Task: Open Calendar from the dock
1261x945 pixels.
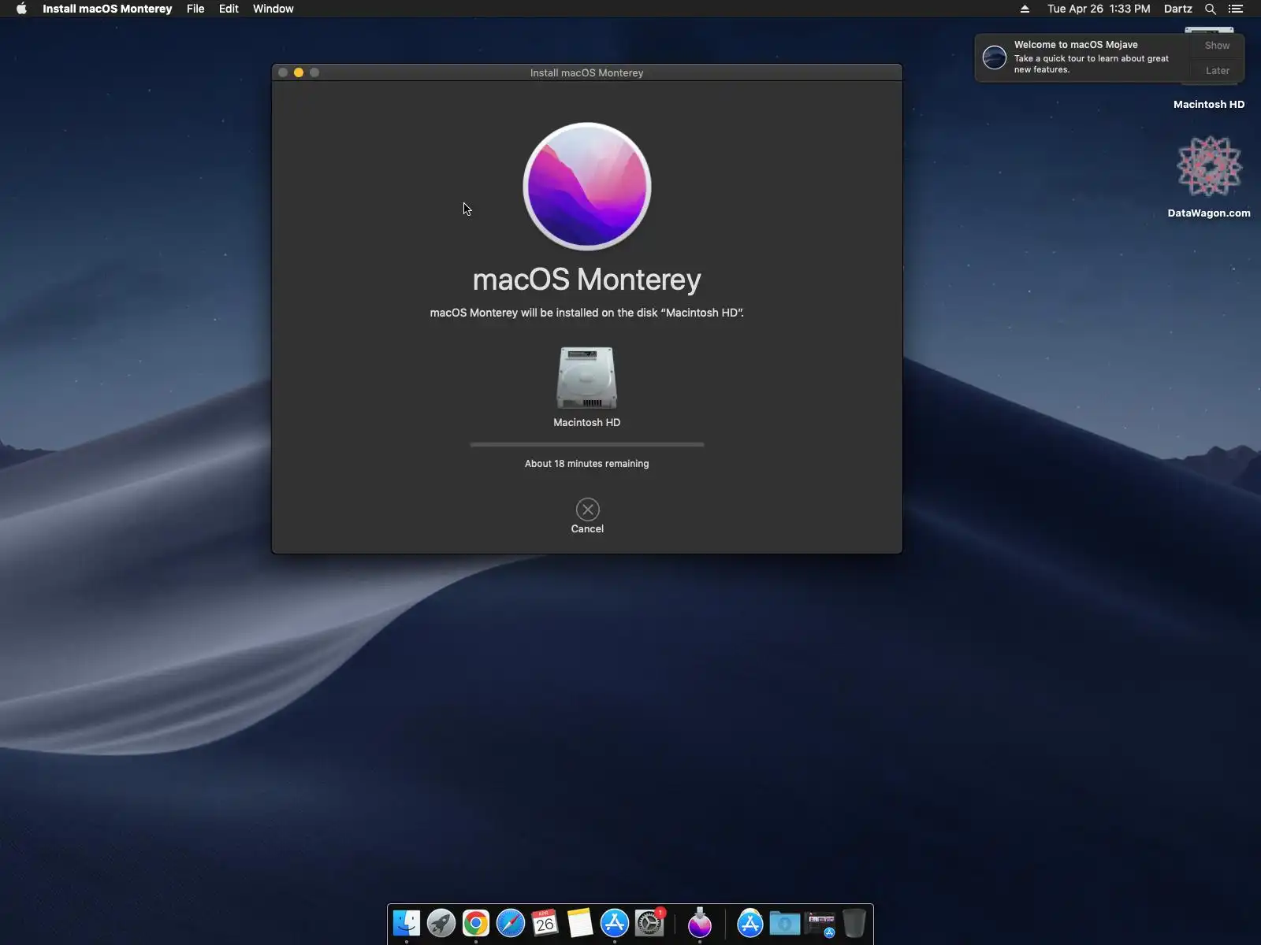Action: coord(545,923)
